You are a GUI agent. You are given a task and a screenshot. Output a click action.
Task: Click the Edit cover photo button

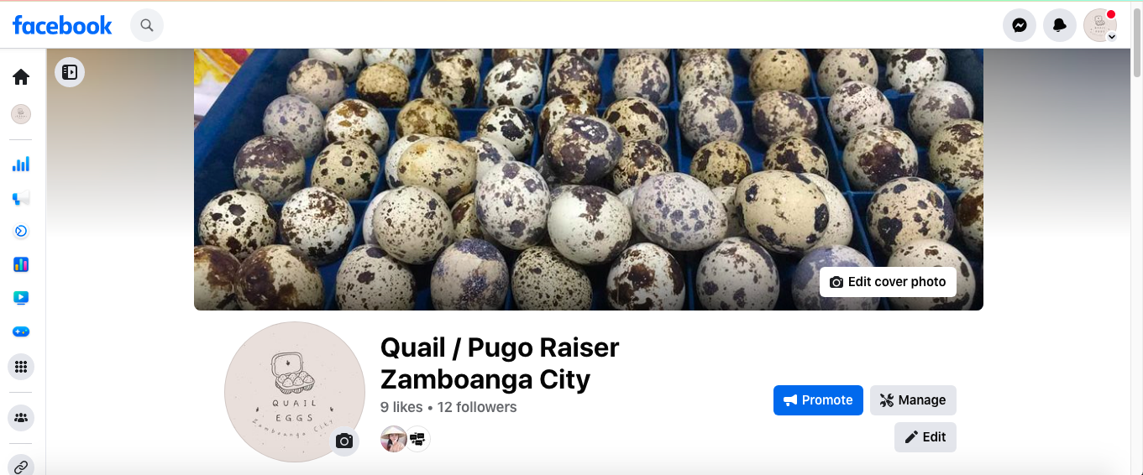pos(888,282)
